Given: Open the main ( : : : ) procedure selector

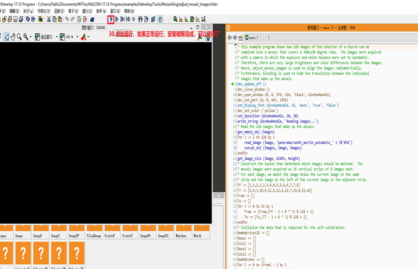Looking at the screenshot, I should point(330,38).
